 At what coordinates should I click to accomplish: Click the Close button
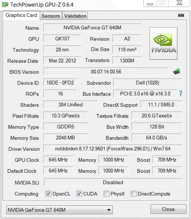(x=168, y=209)
